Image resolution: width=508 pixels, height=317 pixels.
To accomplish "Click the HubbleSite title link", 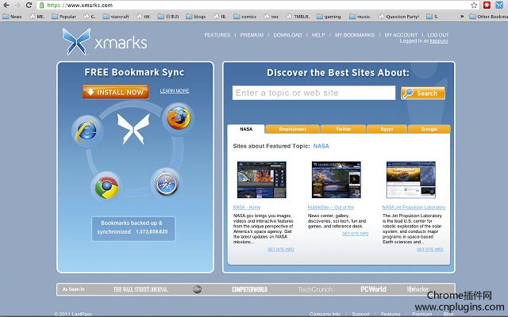I will tap(331, 207).
